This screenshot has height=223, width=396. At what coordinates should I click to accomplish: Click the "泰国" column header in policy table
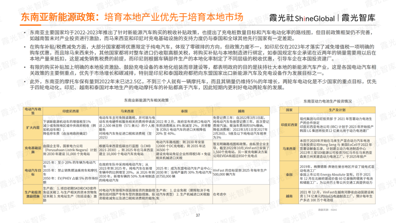pos(184,111)
